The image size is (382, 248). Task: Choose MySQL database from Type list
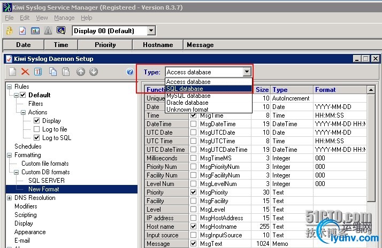click(x=209, y=96)
